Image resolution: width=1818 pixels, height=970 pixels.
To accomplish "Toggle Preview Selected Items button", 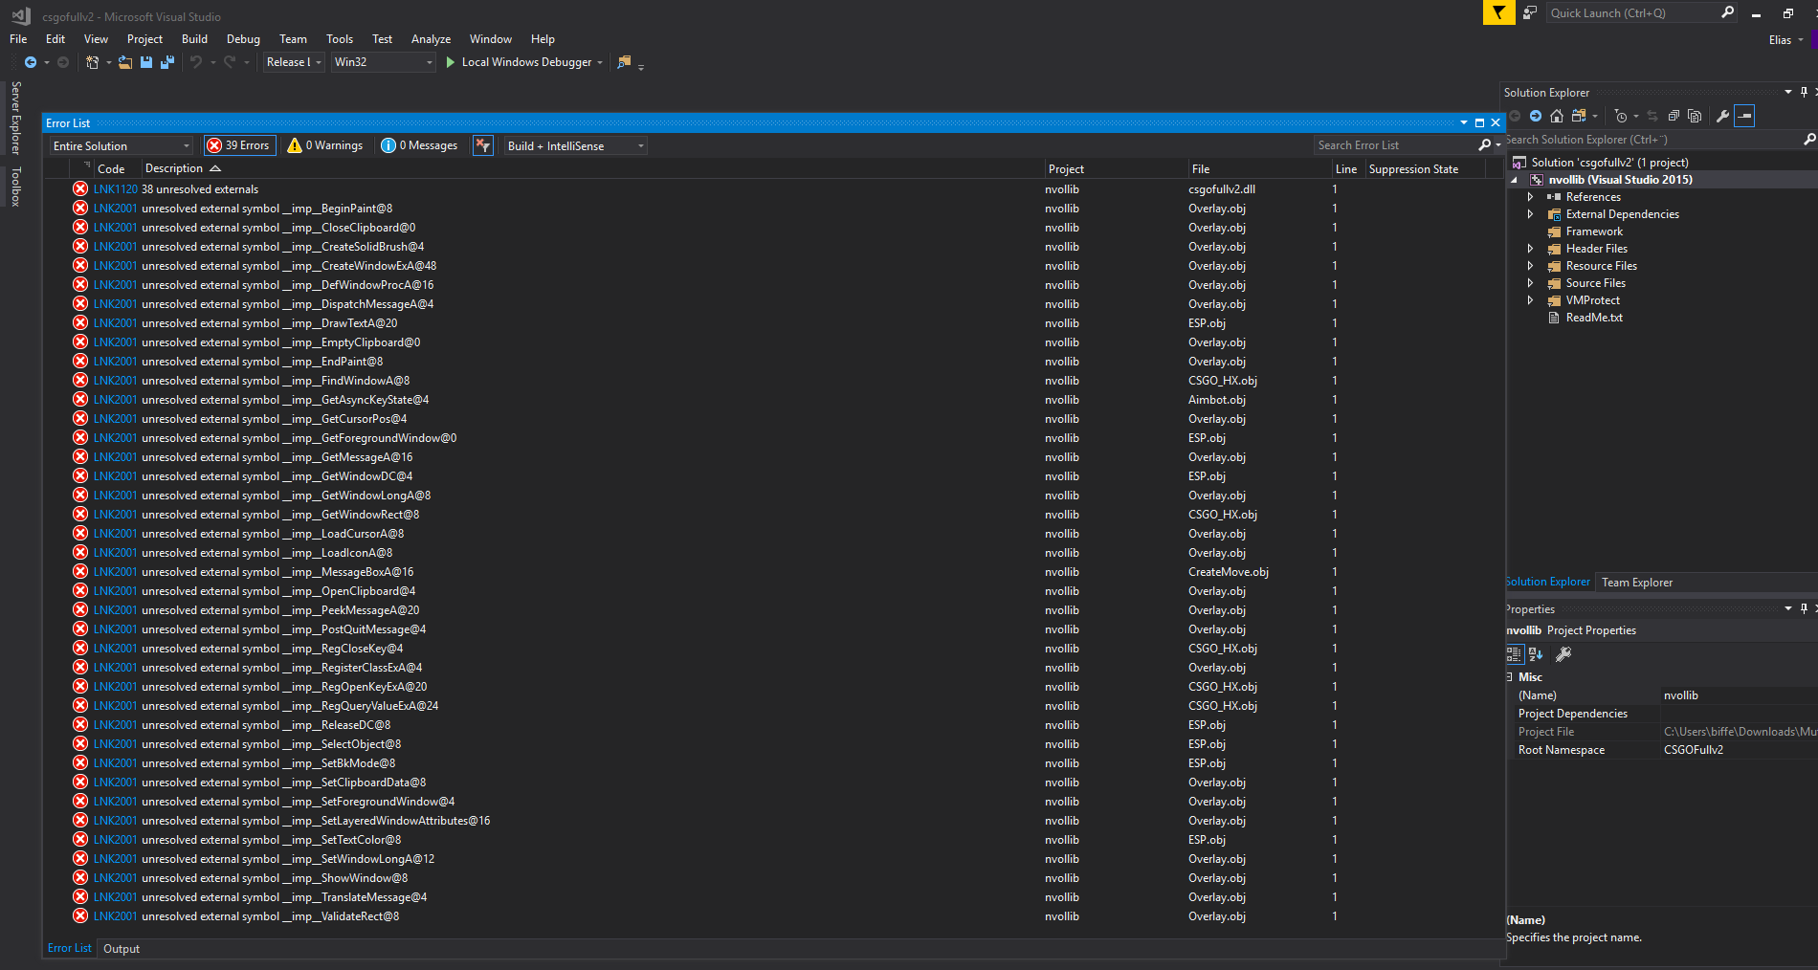I will [1744, 116].
